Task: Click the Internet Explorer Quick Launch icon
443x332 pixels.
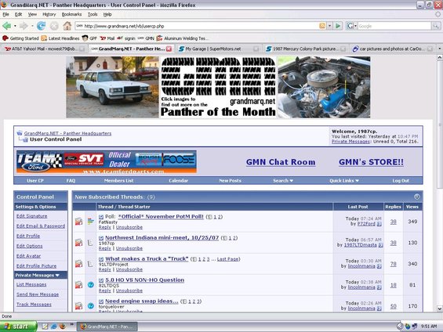Action: (x=53, y=327)
